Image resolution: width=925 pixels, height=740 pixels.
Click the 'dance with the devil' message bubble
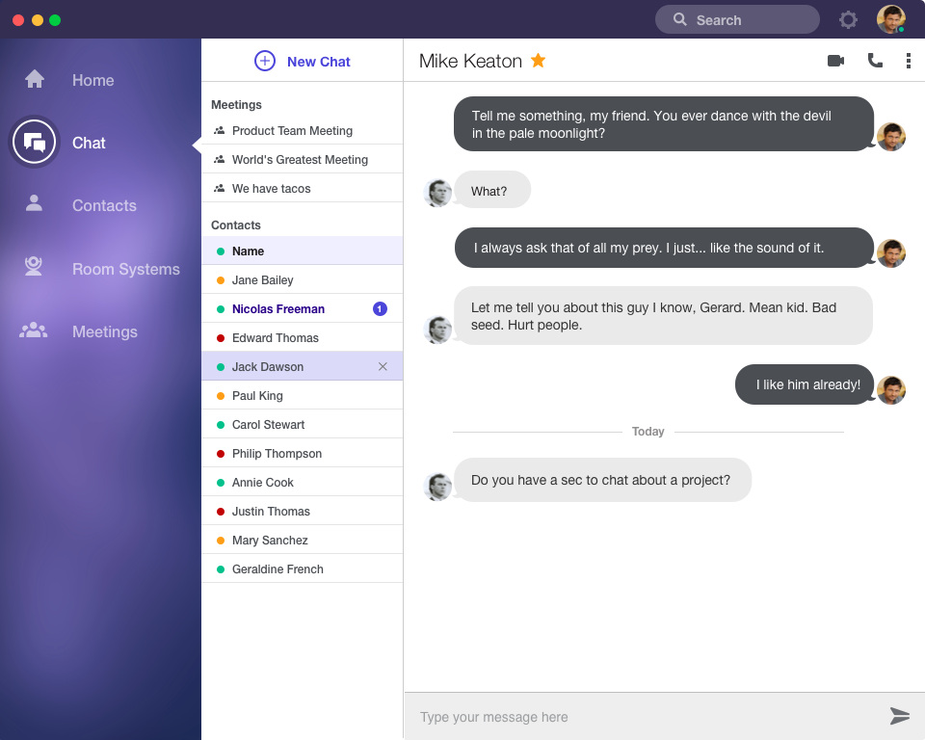664,124
